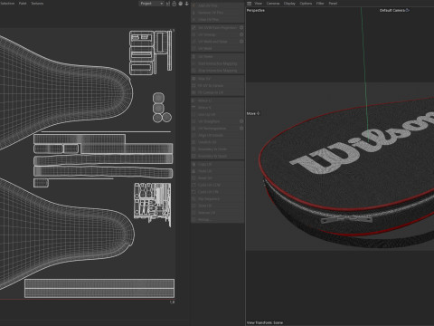
Task: Click Reset UV
Action: tap(217, 178)
